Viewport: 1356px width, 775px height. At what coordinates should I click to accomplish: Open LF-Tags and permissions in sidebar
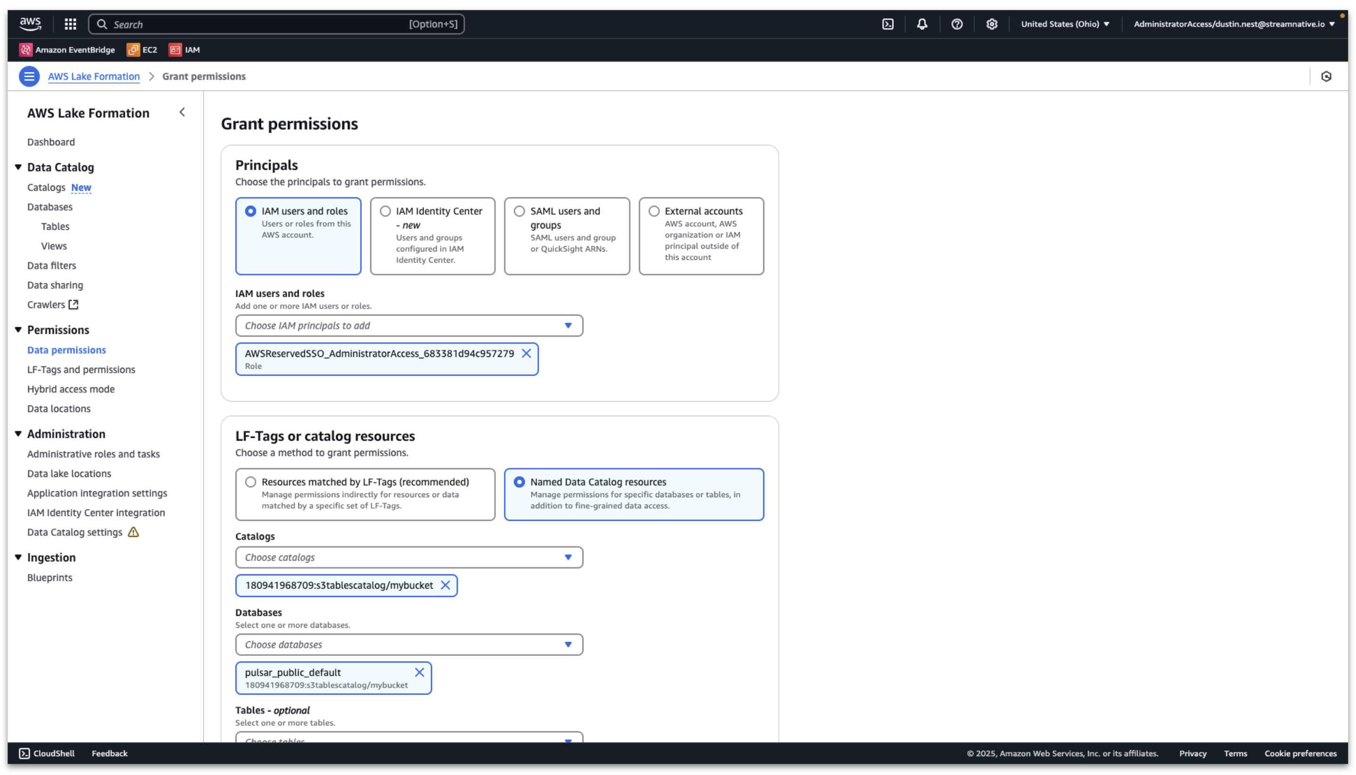pyautogui.click(x=81, y=370)
